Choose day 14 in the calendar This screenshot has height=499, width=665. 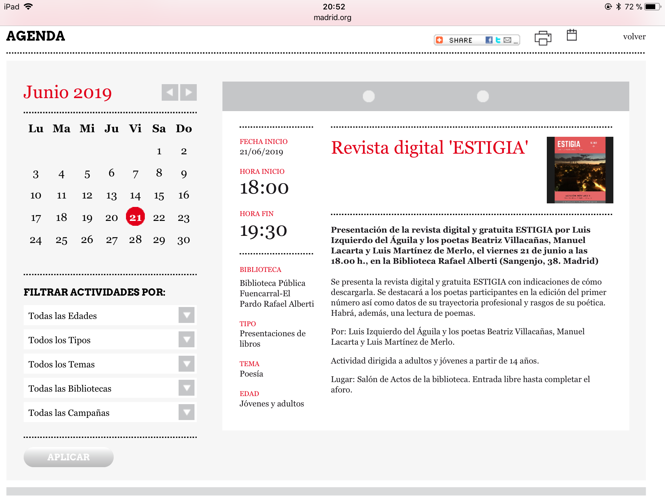click(135, 196)
